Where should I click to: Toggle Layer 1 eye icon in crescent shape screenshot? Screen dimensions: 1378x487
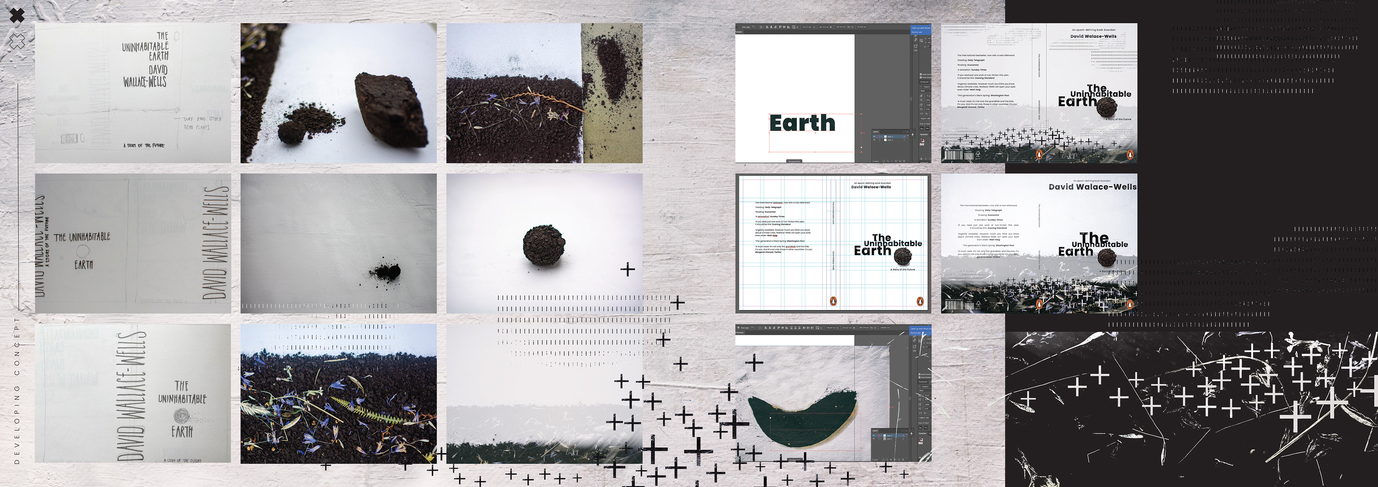pyautogui.click(x=873, y=439)
